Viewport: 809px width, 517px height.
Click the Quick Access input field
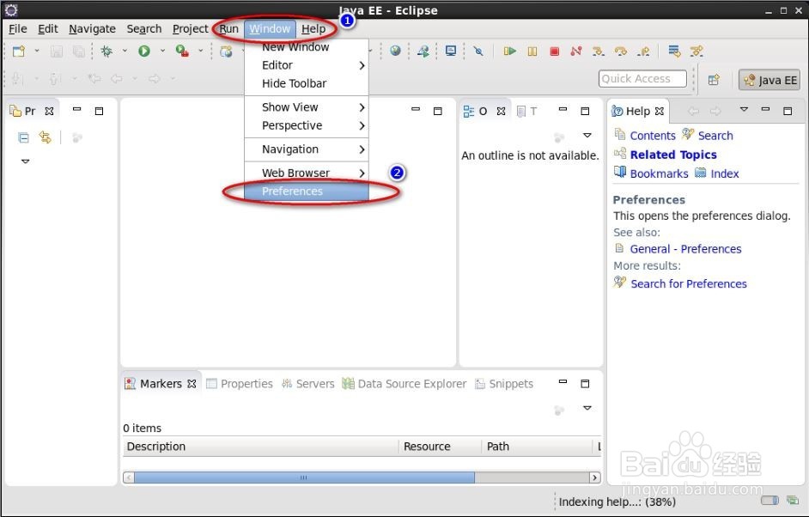point(642,79)
